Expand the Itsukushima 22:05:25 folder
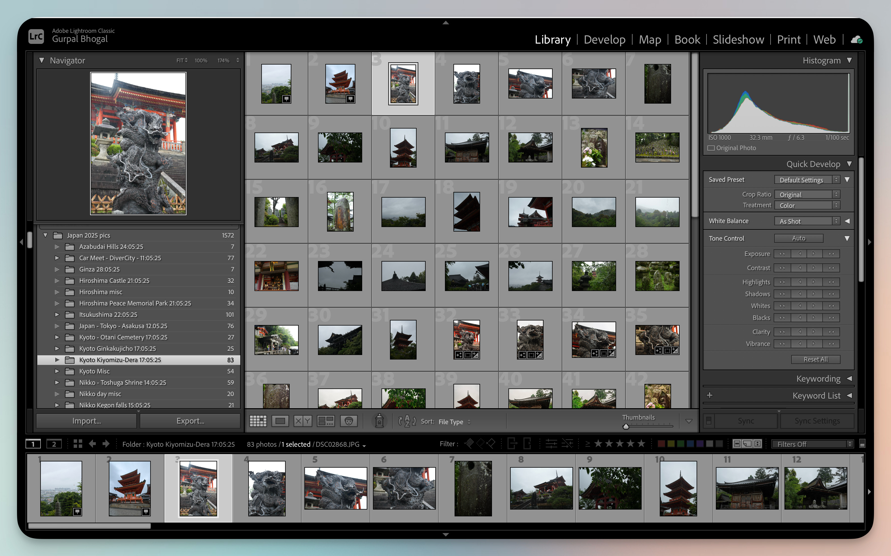Screen dimensions: 891x556 (x=57, y=315)
